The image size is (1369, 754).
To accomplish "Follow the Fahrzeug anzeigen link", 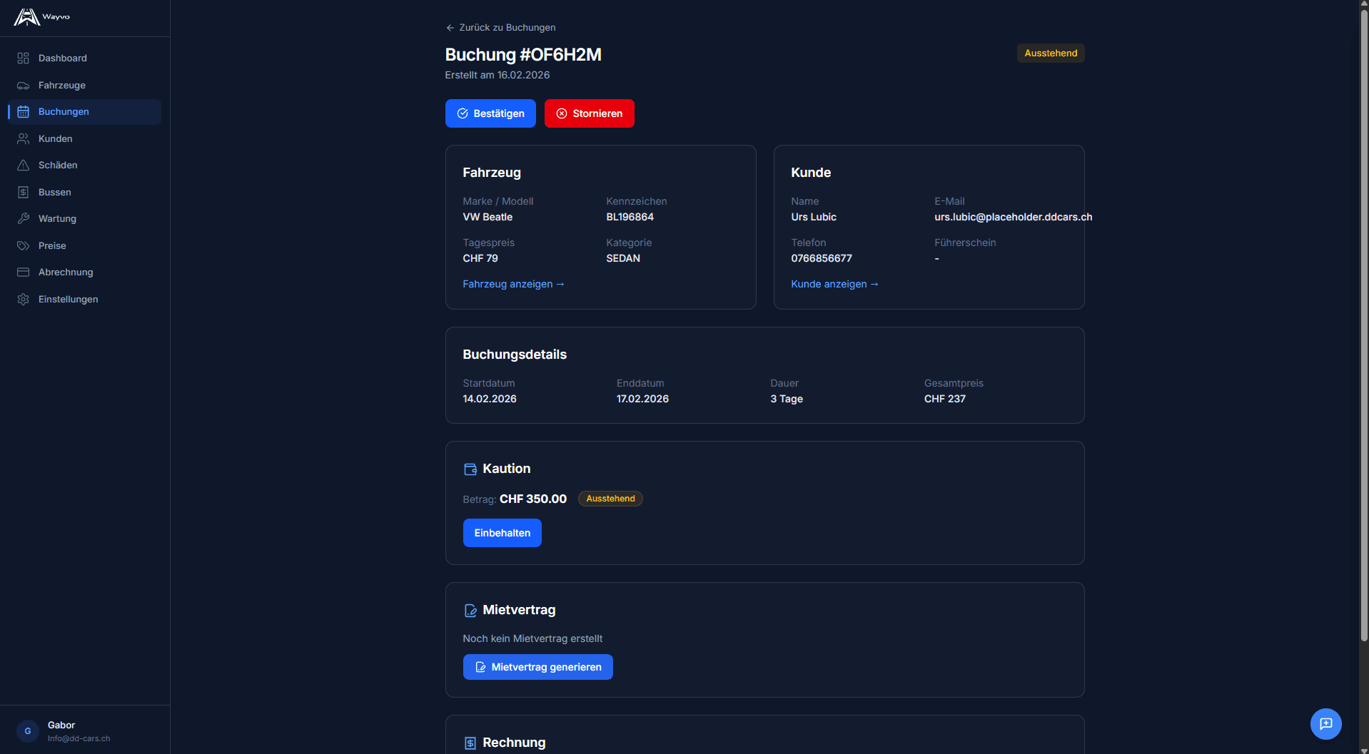I will (513, 284).
